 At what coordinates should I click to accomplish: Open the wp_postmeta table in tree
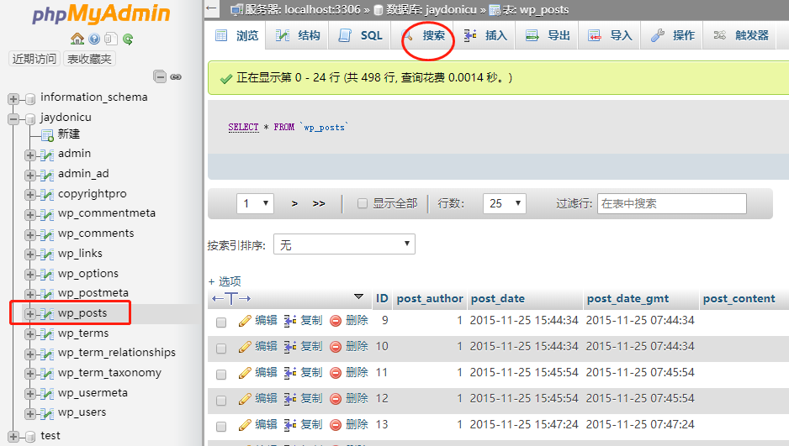93,293
